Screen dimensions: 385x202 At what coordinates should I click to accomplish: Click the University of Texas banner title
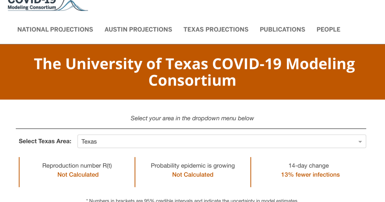coord(194,72)
